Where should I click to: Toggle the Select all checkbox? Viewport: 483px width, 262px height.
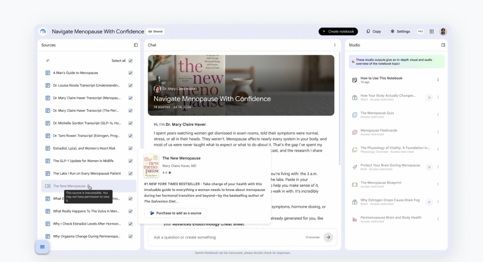coord(130,61)
